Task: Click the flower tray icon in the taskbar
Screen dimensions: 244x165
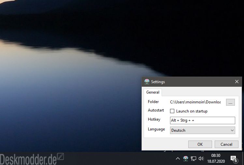Action: click(x=186, y=158)
